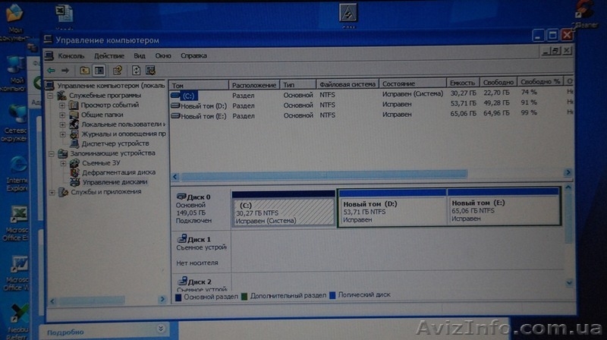Select Дефрагментация диска in tree

(118, 172)
